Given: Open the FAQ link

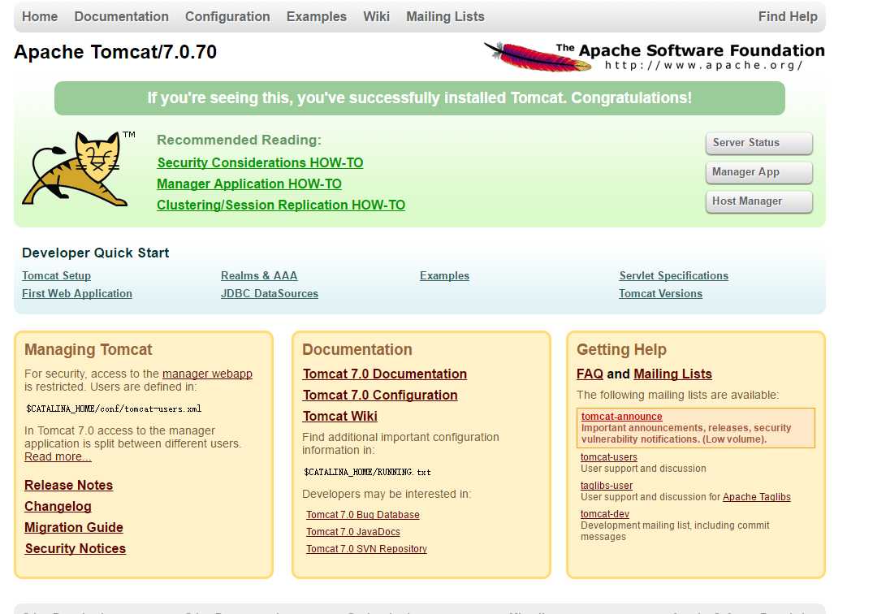Looking at the screenshot, I should pyautogui.click(x=590, y=374).
